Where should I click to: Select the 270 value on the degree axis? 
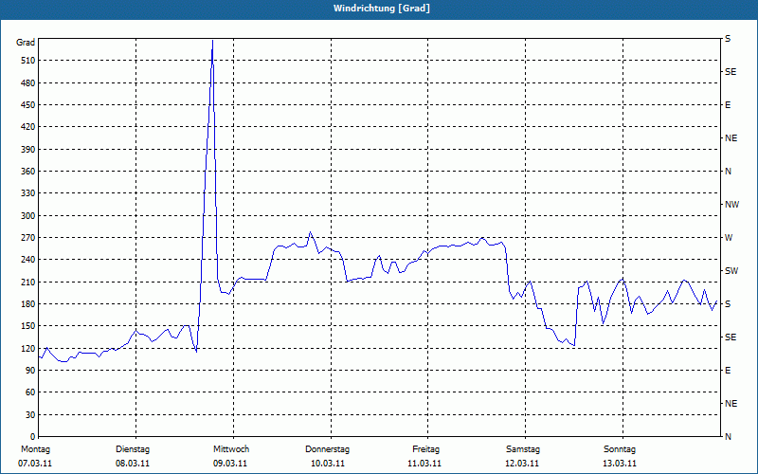(x=28, y=238)
